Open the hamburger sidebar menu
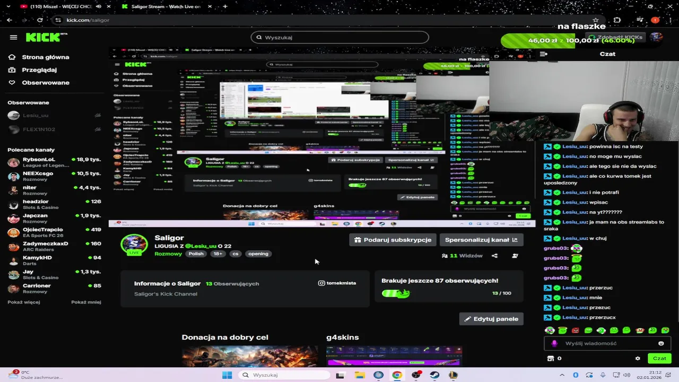The width and height of the screenshot is (679, 382). [x=13, y=37]
